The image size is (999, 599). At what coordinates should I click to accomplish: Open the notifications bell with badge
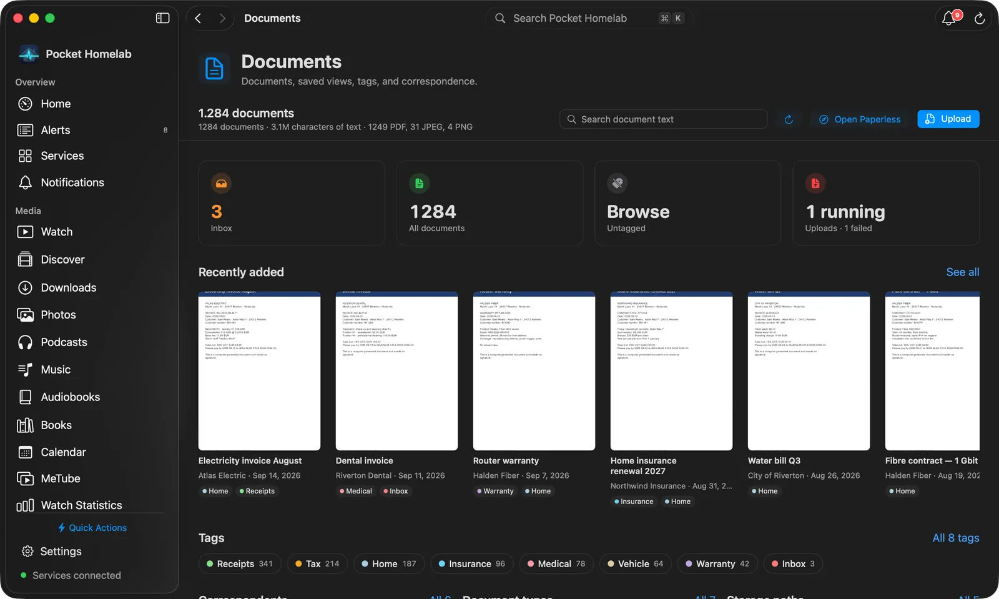tap(949, 18)
